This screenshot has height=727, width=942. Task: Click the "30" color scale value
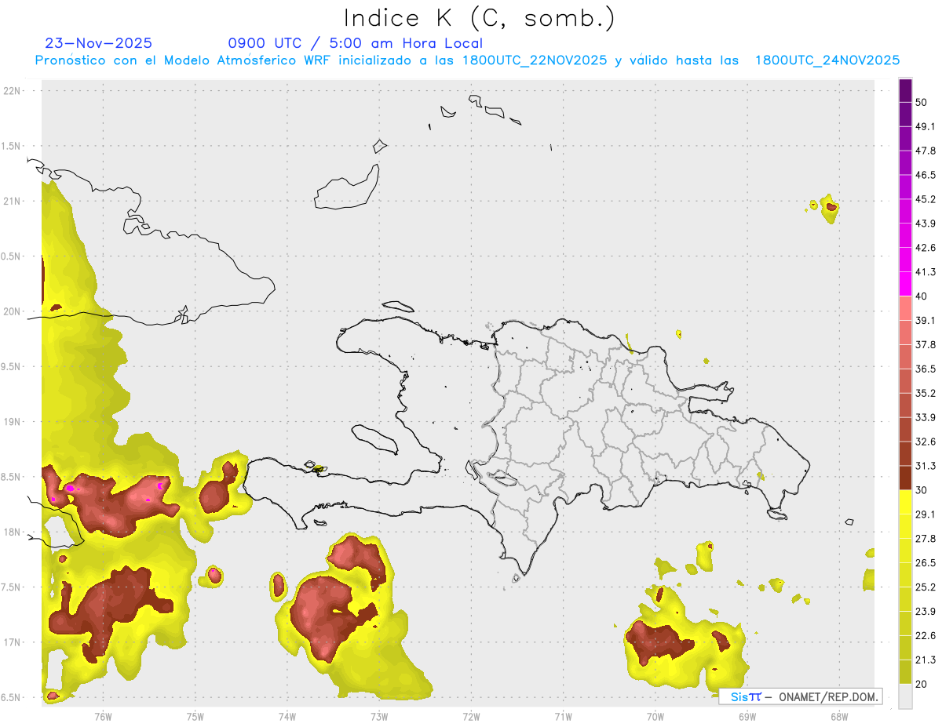[x=922, y=490]
